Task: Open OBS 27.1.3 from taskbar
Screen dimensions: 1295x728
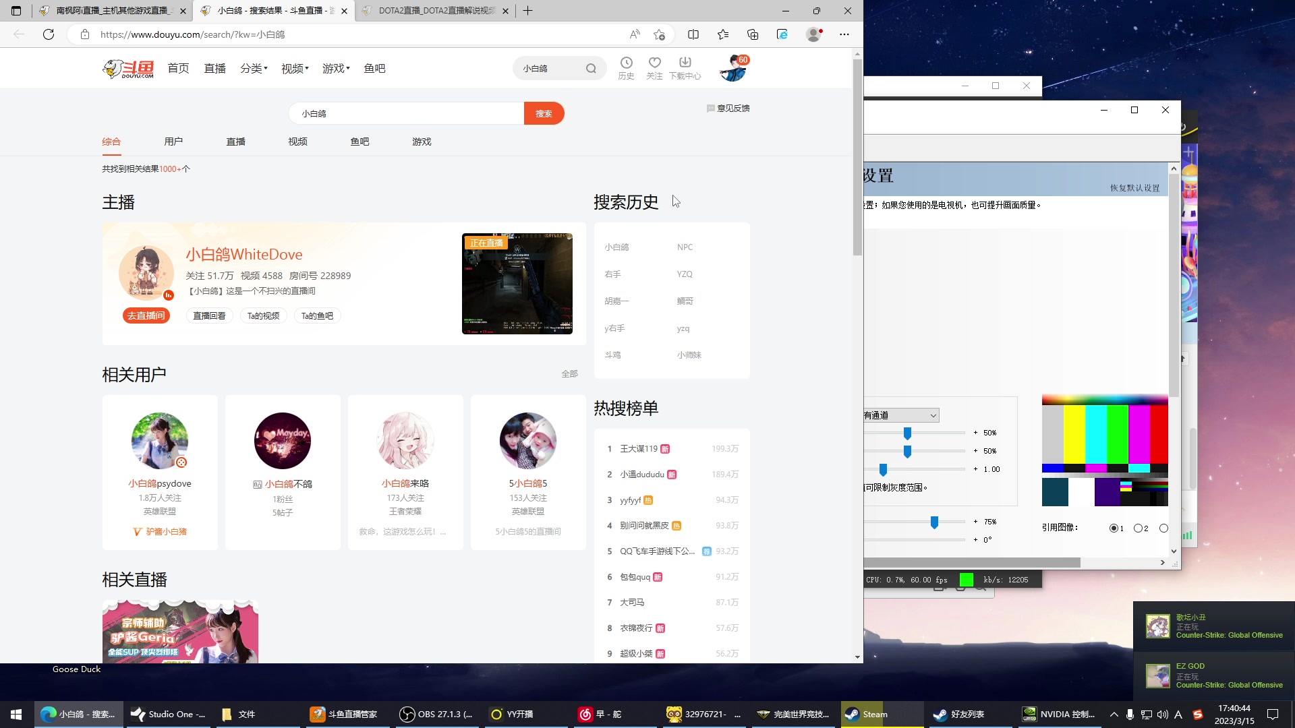Action: (x=436, y=715)
